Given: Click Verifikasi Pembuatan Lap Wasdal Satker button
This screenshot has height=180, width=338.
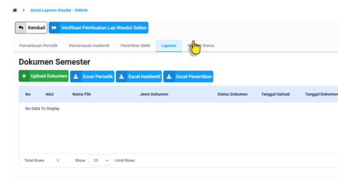Looking at the screenshot, I should 99,27.
